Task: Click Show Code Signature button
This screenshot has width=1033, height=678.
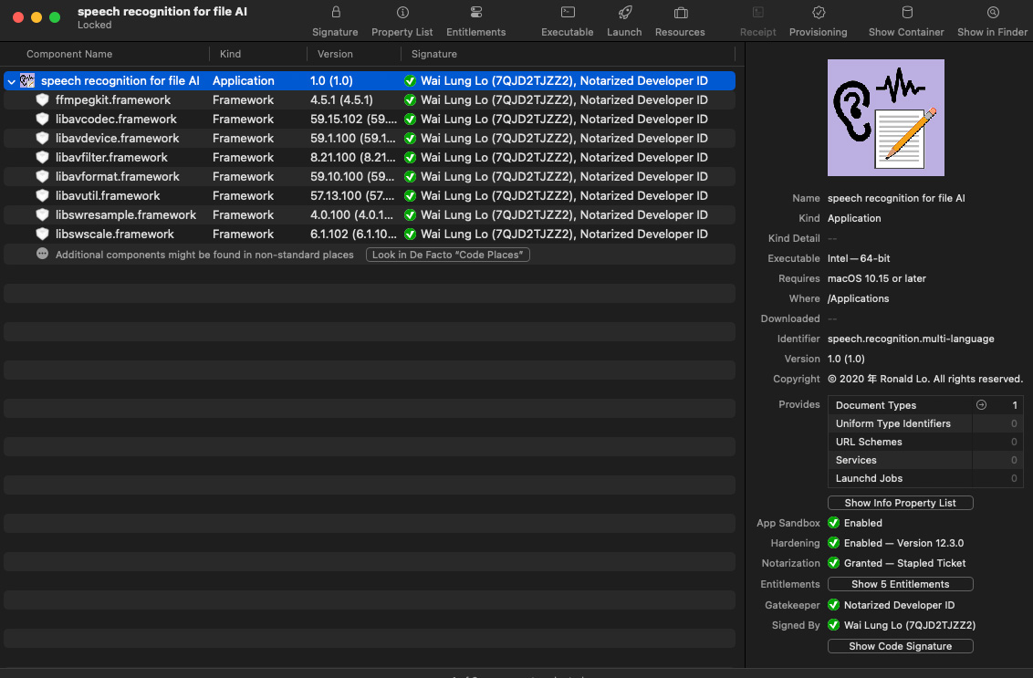Action: click(900, 646)
